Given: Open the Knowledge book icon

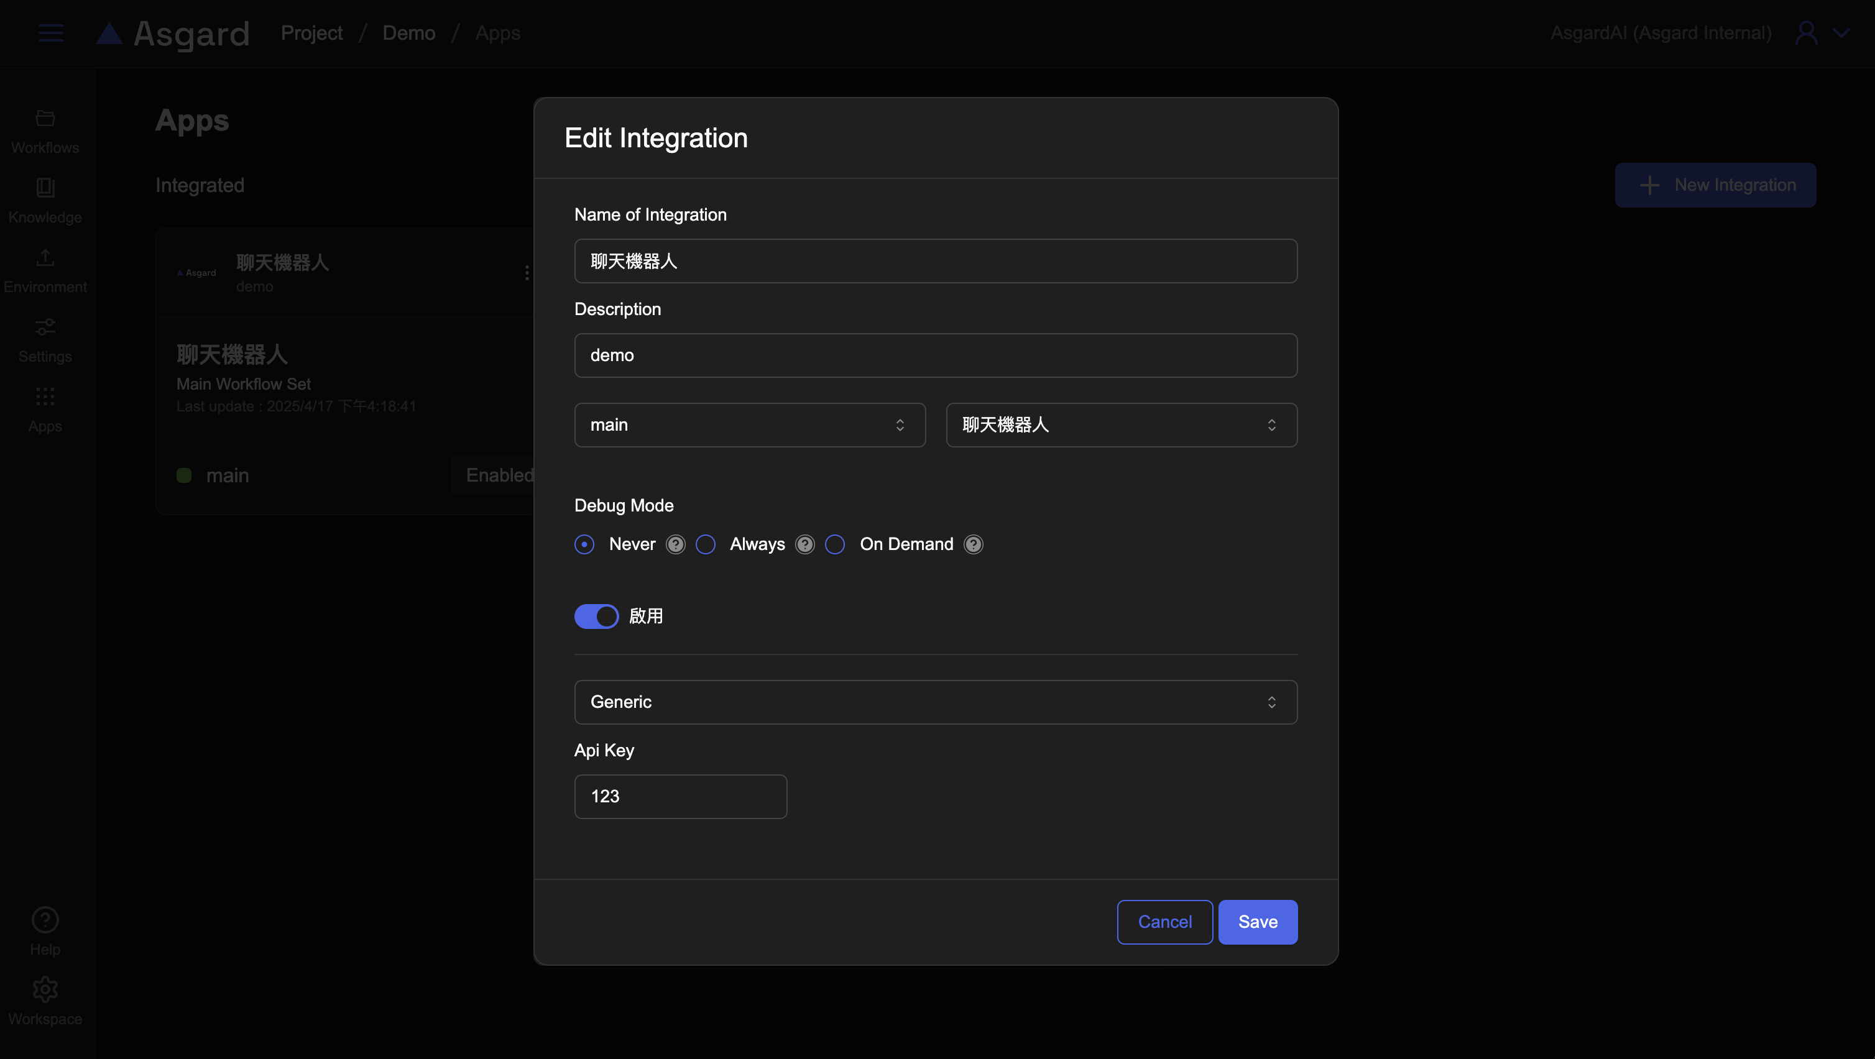Looking at the screenshot, I should click(x=45, y=188).
